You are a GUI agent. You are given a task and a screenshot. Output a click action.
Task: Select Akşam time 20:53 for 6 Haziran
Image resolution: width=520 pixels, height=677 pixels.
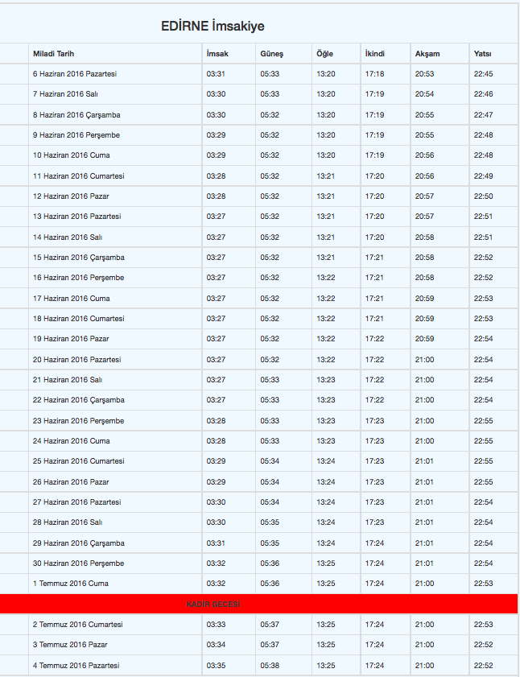point(424,74)
